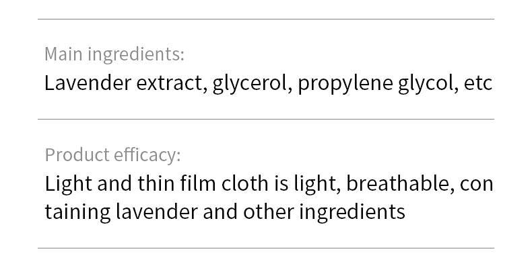Click the bottom horizontal divider line
This screenshot has width=532, height=276.
tap(265, 248)
